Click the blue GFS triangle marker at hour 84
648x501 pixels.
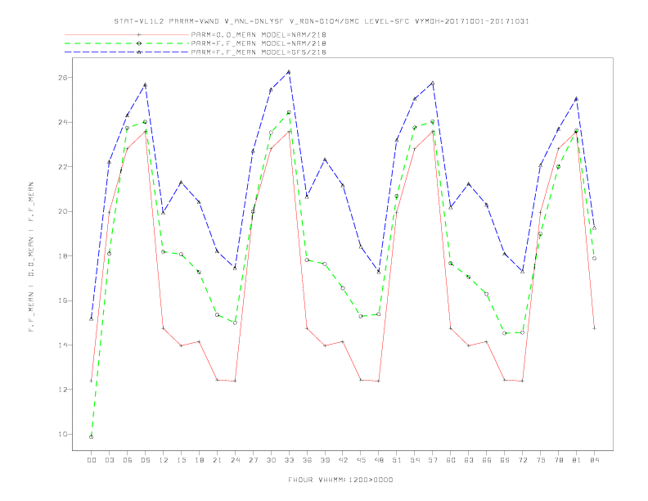tap(594, 228)
